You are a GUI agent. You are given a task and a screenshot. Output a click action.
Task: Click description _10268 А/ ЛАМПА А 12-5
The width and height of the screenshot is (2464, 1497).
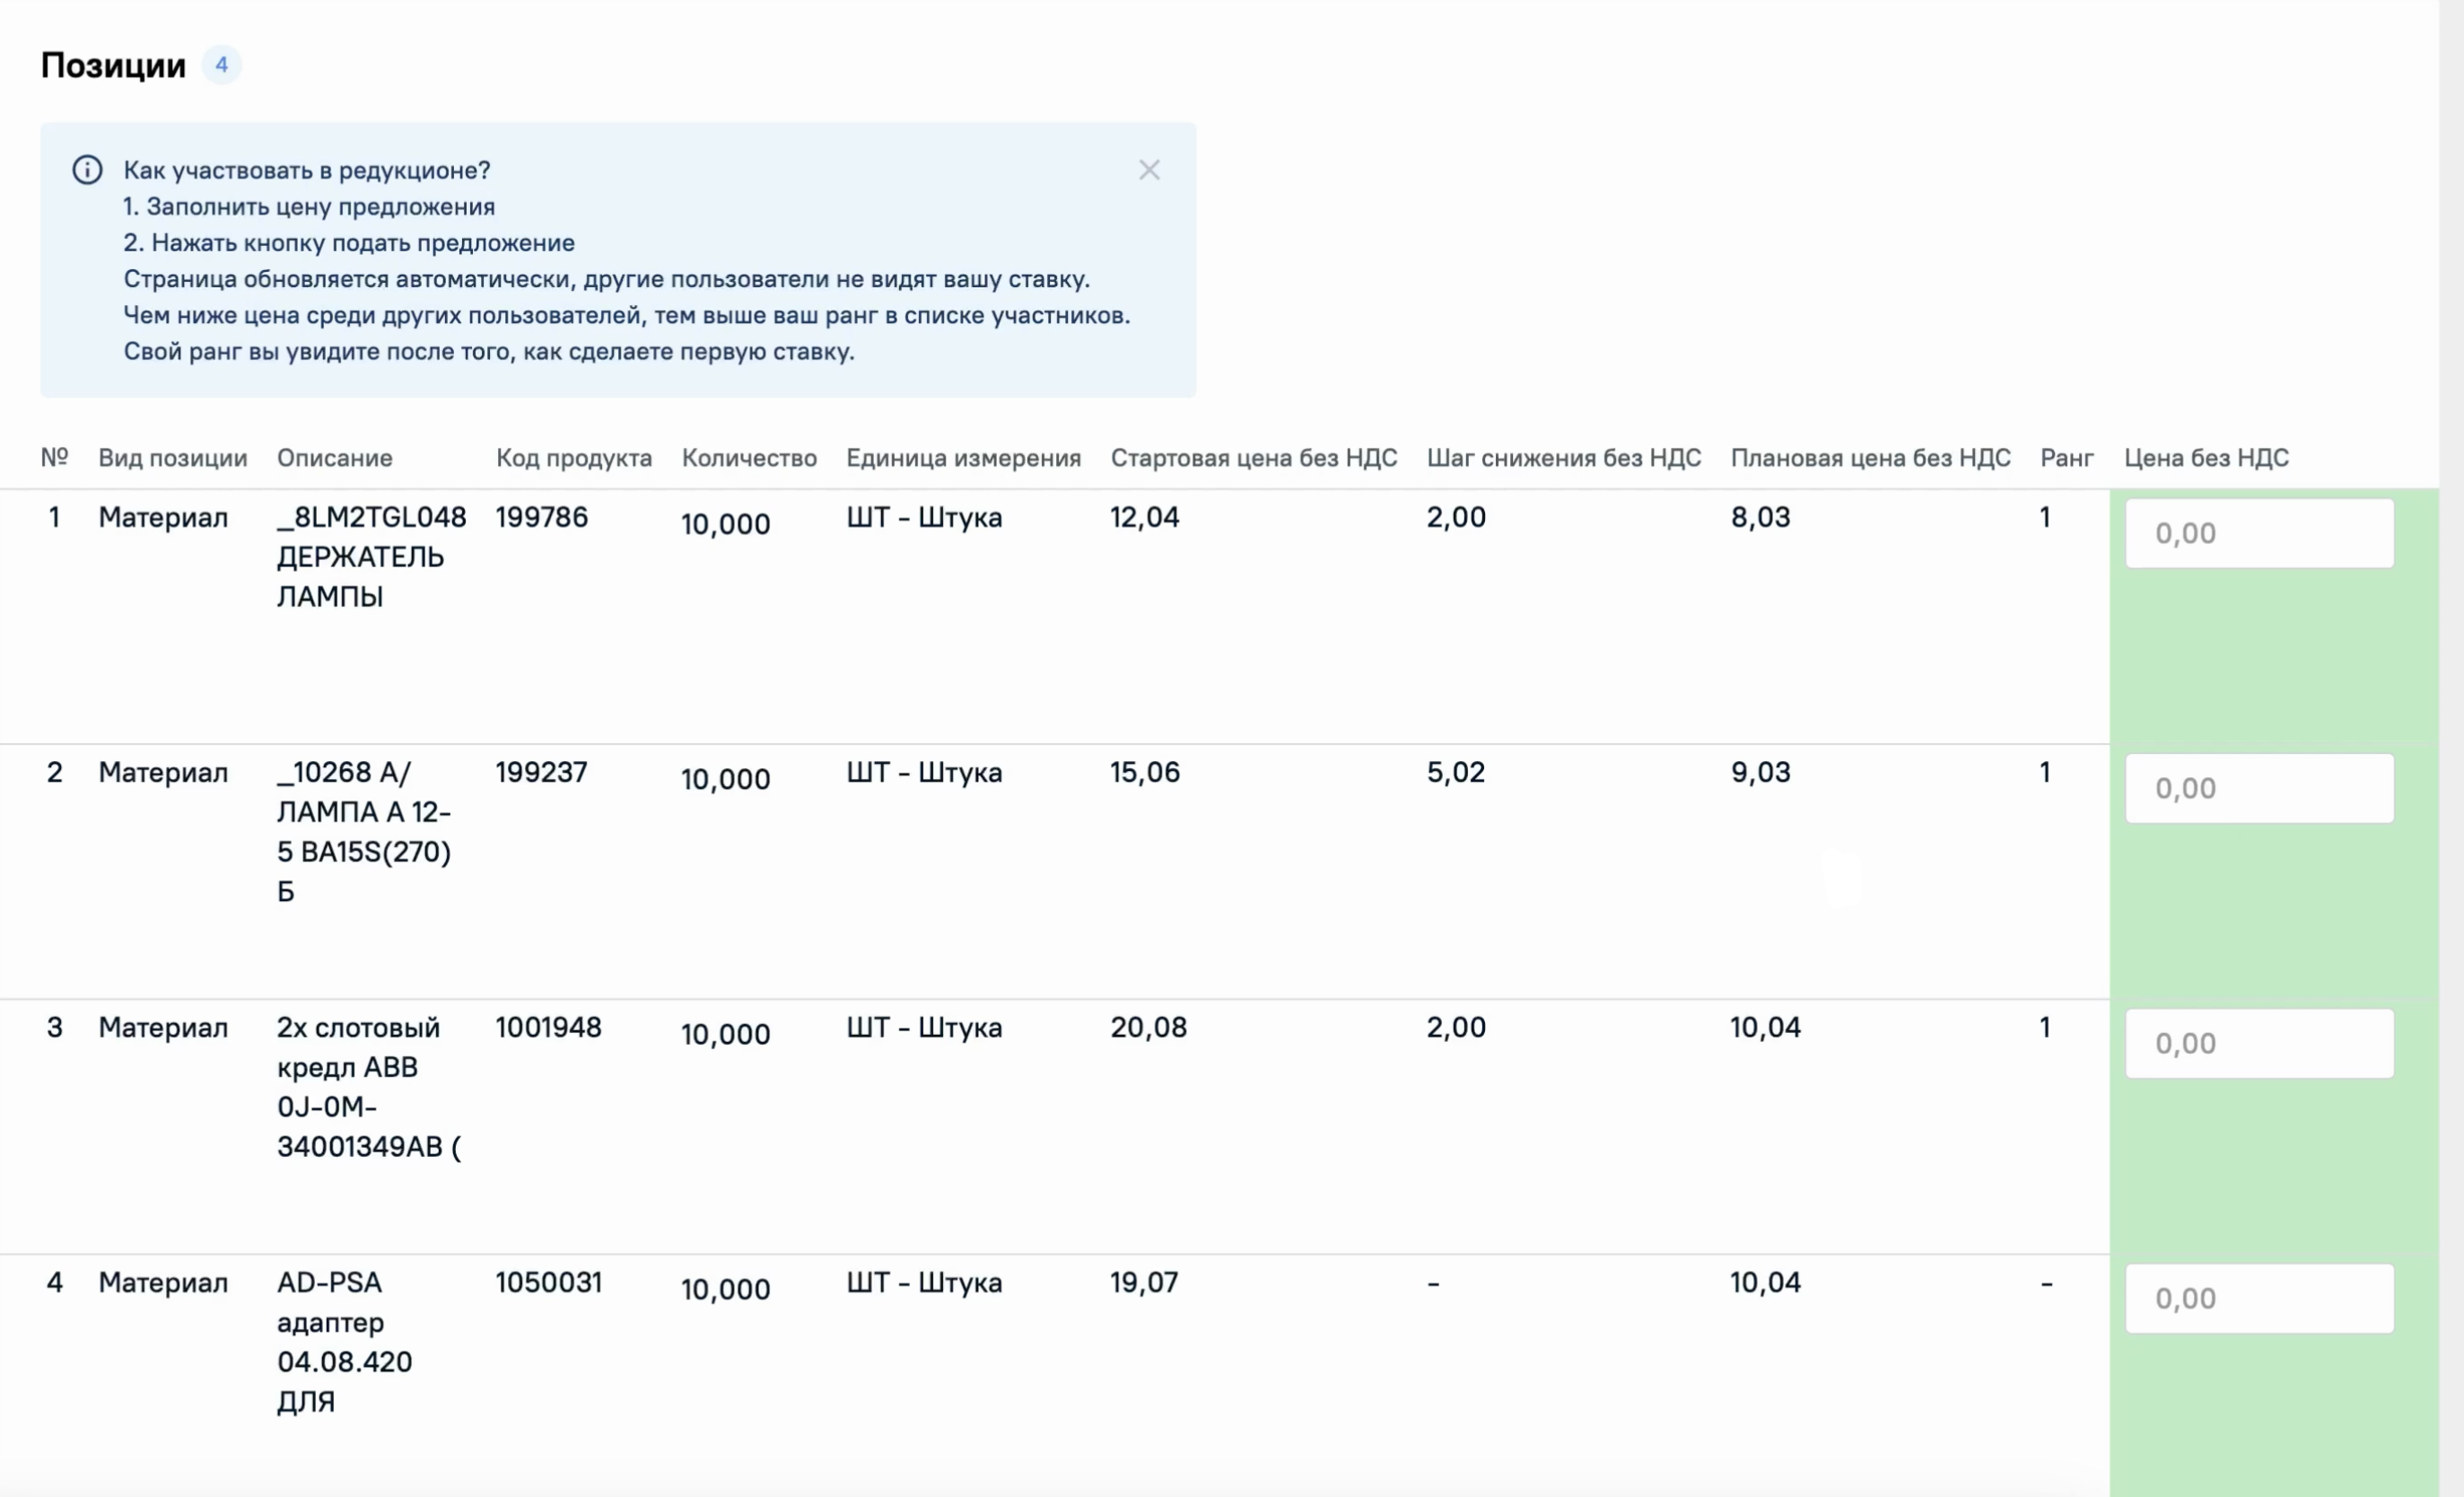tap(364, 832)
